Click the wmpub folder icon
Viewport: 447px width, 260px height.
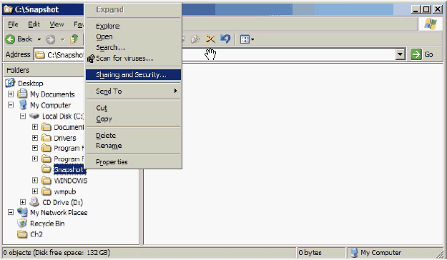[x=46, y=191]
